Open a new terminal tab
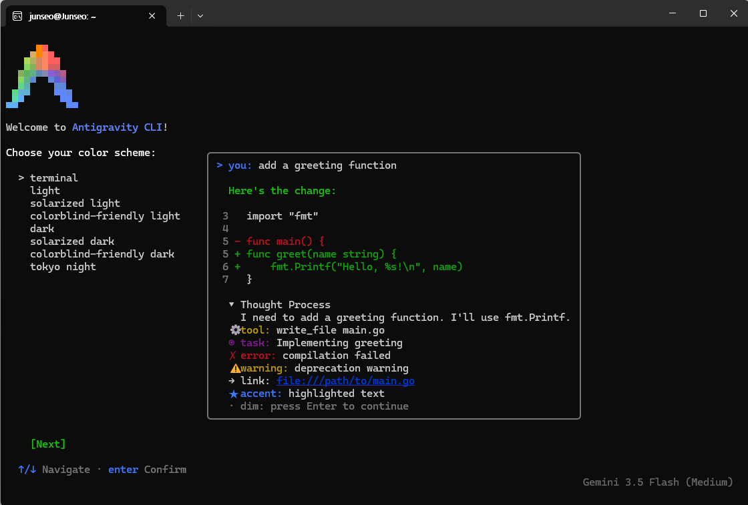This screenshot has height=505, width=748. coord(180,16)
